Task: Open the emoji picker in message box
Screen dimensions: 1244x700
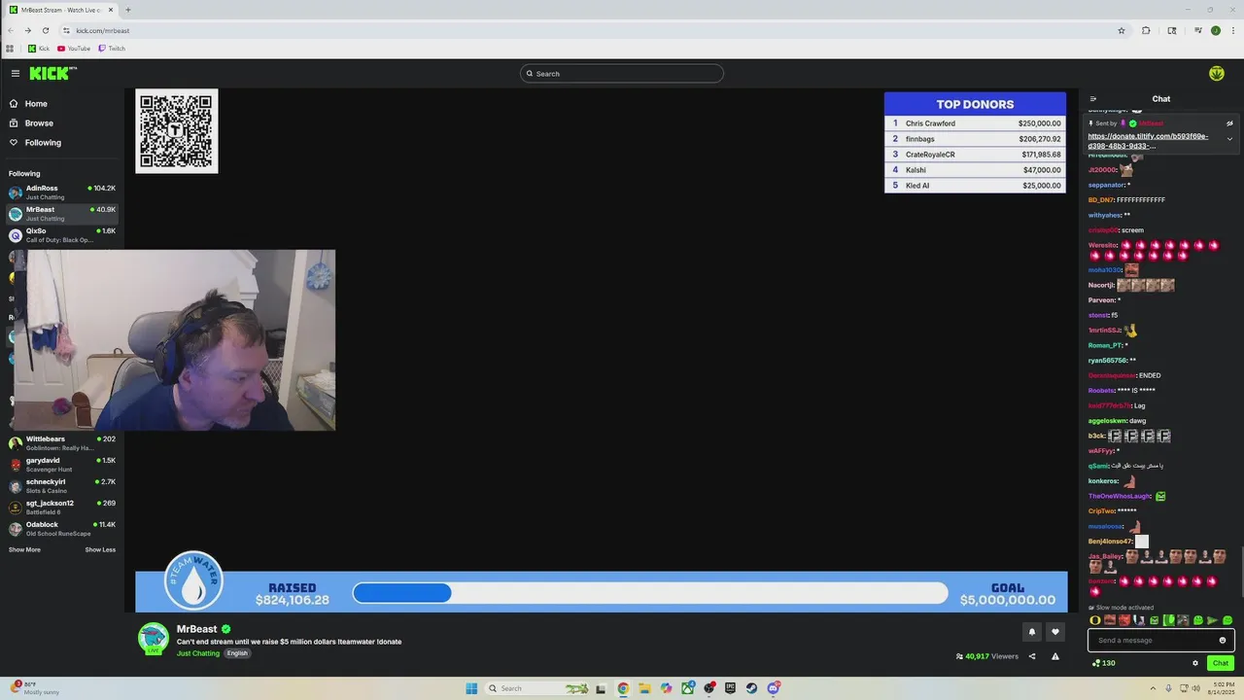Action: (x=1223, y=640)
